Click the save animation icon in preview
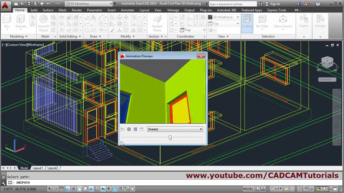This screenshot has height=193, width=344. click(x=142, y=129)
